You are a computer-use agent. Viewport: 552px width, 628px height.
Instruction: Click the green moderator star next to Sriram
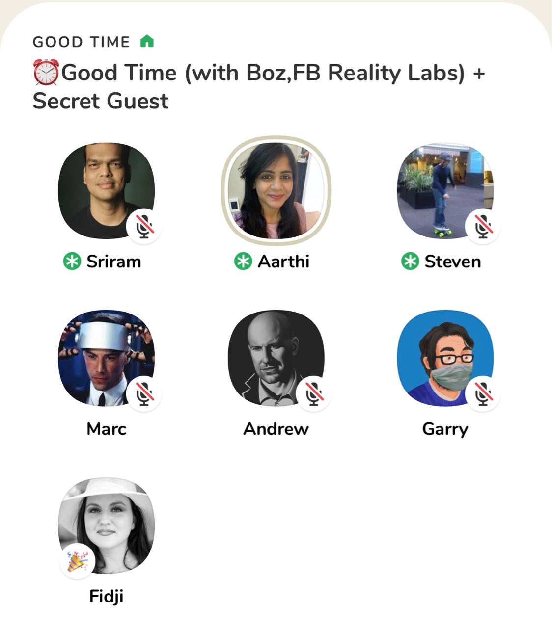pyautogui.click(x=72, y=262)
